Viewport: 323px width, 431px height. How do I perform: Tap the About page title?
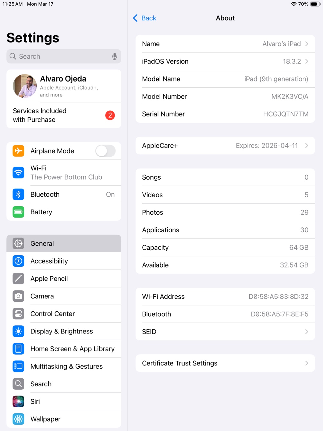click(x=225, y=18)
